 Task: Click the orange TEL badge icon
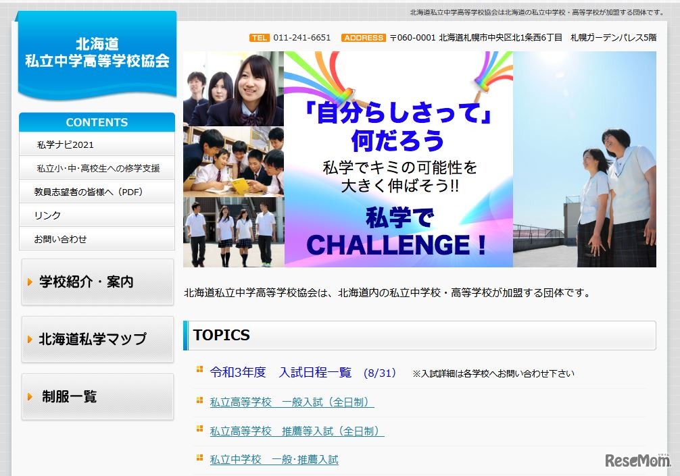(x=260, y=38)
